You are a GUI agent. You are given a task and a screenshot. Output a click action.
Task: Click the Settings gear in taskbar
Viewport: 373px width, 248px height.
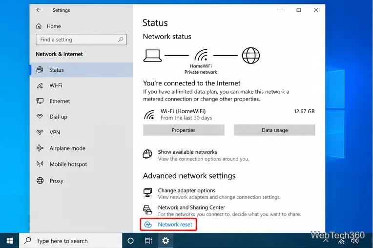pyautogui.click(x=166, y=241)
